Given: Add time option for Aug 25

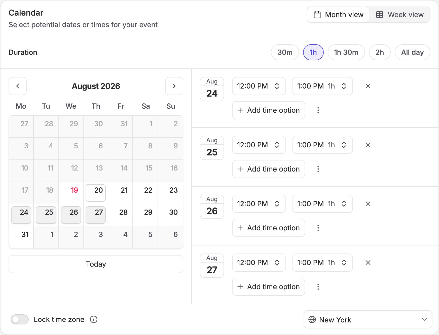Looking at the screenshot, I should pyautogui.click(x=269, y=169).
